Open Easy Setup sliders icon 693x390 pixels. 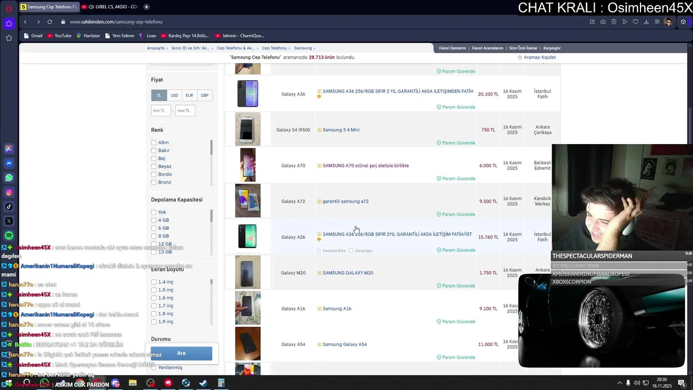tap(657, 22)
